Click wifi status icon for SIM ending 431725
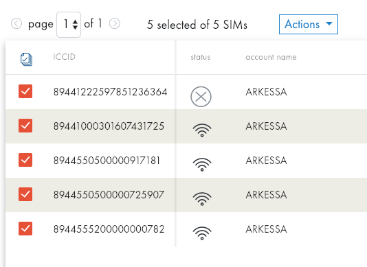The height and width of the screenshot is (267, 367). click(202, 130)
